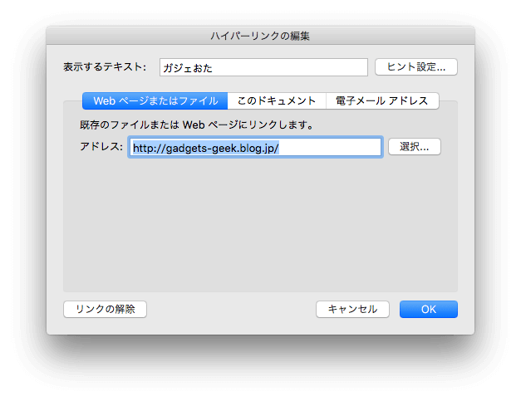Open the ヒント設定... button

416,66
